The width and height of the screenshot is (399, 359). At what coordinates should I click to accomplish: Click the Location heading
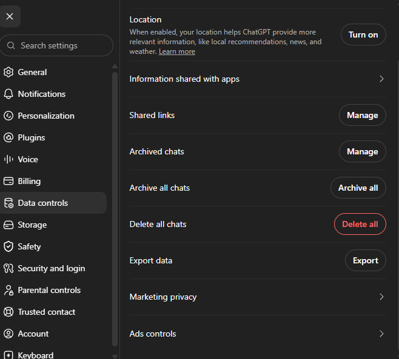146,19
